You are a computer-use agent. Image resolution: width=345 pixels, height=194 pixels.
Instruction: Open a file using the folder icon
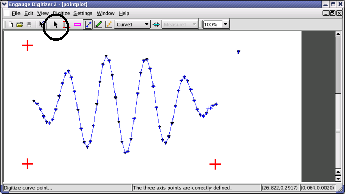click(x=20, y=25)
